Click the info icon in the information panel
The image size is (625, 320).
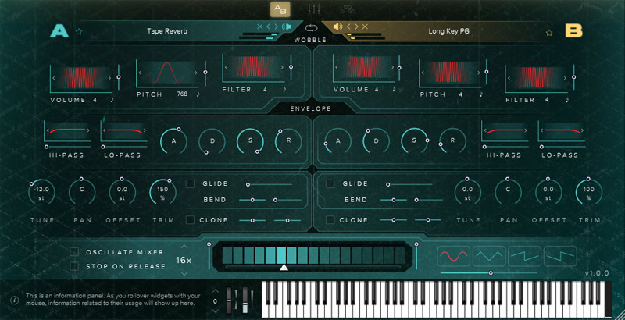[x=15, y=300]
